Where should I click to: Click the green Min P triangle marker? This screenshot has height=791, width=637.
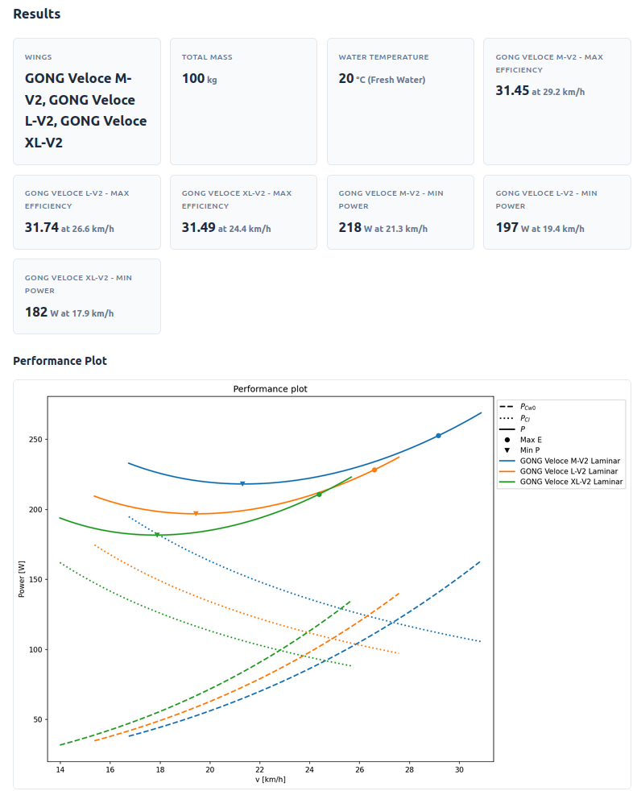157,535
